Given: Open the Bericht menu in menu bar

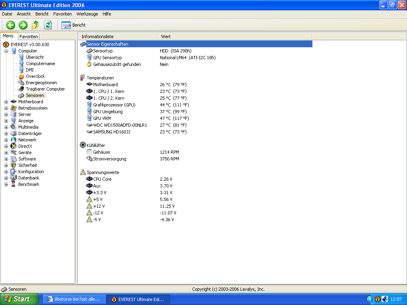Looking at the screenshot, I should coord(42,14).
